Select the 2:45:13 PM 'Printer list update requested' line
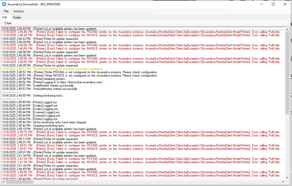 [x=40, y=139]
